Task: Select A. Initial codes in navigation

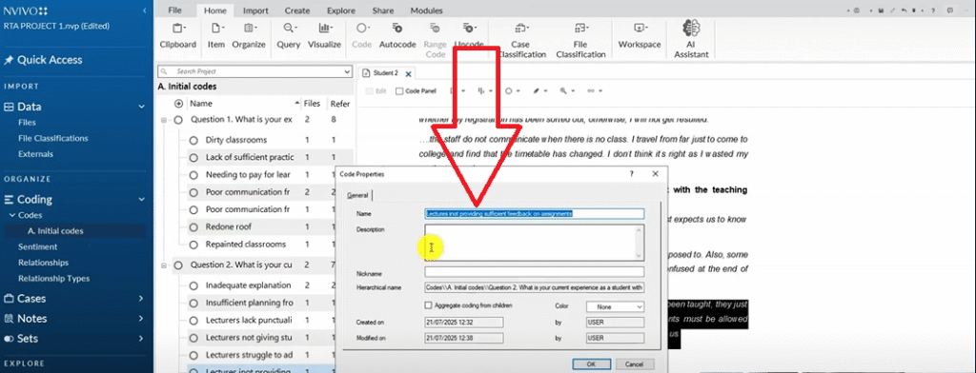Action: (55, 230)
